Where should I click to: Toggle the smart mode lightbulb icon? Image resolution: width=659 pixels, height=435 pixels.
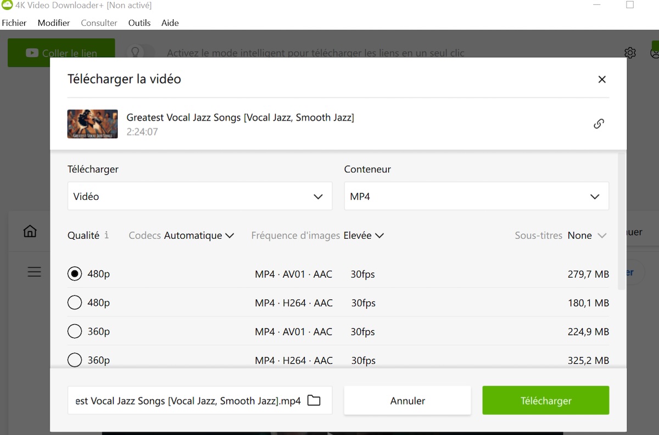(x=135, y=53)
